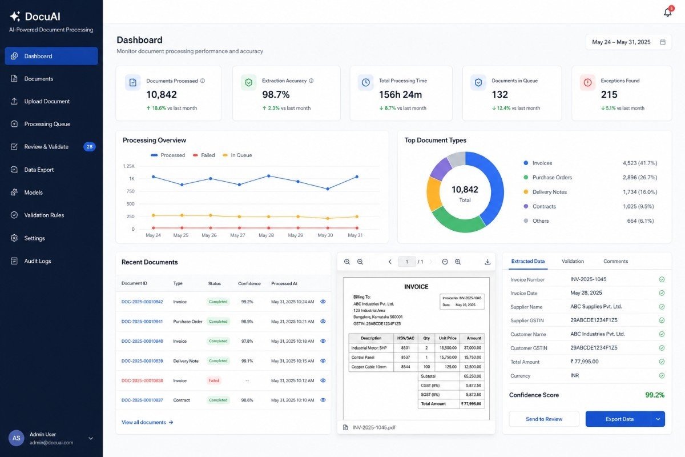This screenshot has height=457, width=685.
Task: Follow the View all documents link
Action: click(x=147, y=422)
